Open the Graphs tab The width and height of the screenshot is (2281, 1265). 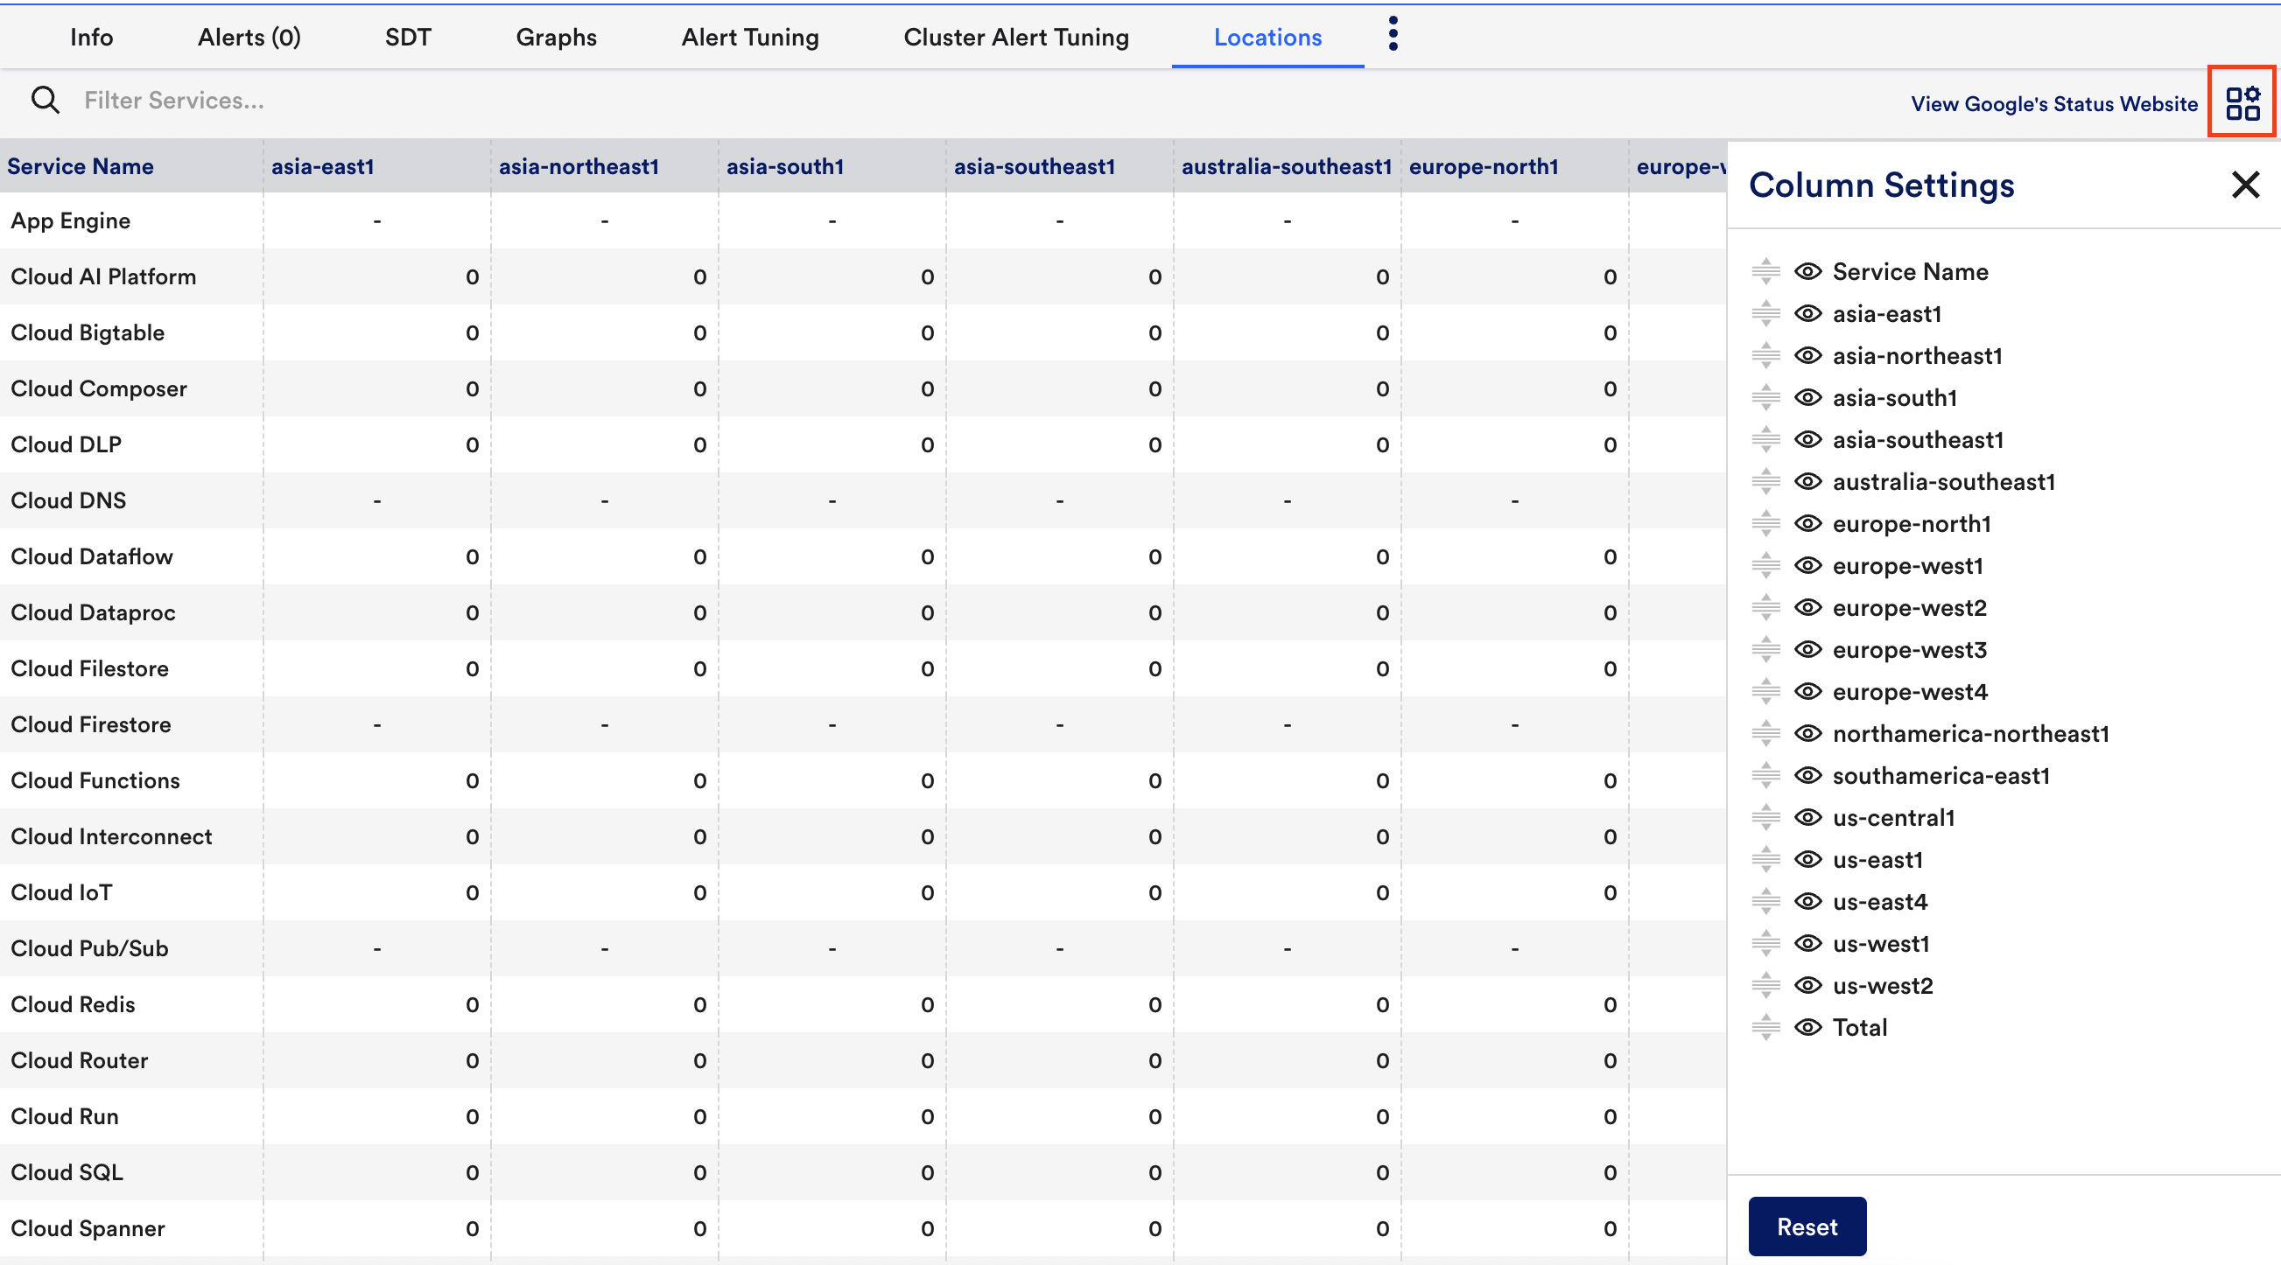point(556,37)
